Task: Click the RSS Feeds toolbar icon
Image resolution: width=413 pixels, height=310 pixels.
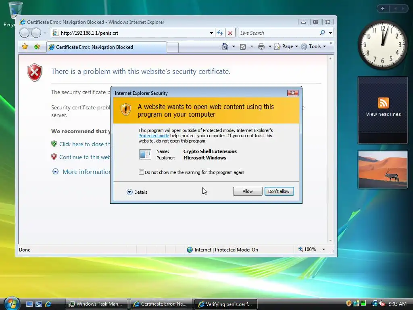Action: coord(243,47)
